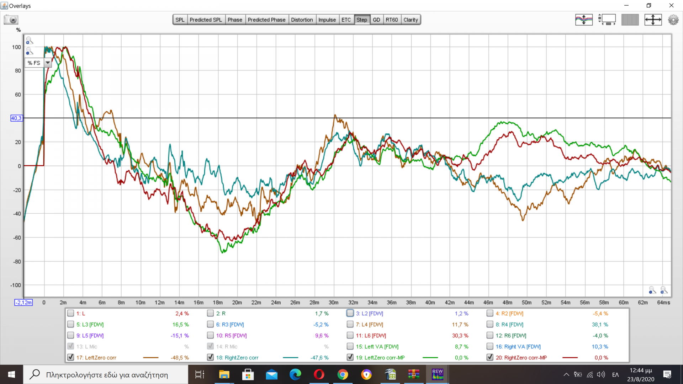Switch to the Predicted SPL tab
Screen dimensions: 683x384
point(206,20)
